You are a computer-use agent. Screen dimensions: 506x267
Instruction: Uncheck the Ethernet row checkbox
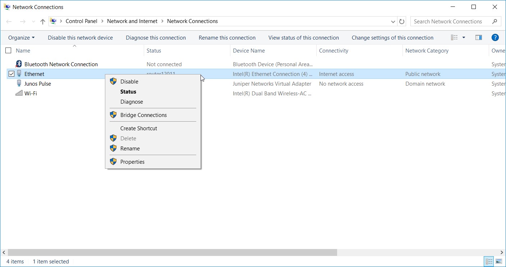11,74
